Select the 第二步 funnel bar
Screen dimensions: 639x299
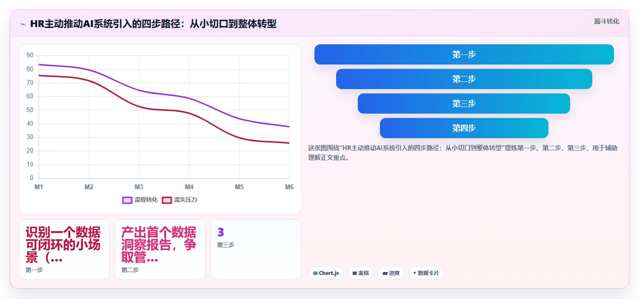point(464,79)
